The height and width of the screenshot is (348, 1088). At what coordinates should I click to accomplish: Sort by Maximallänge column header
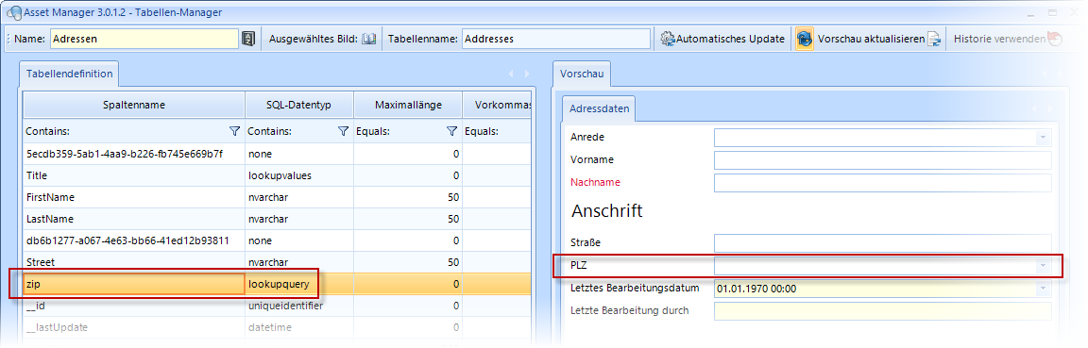pyautogui.click(x=408, y=105)
